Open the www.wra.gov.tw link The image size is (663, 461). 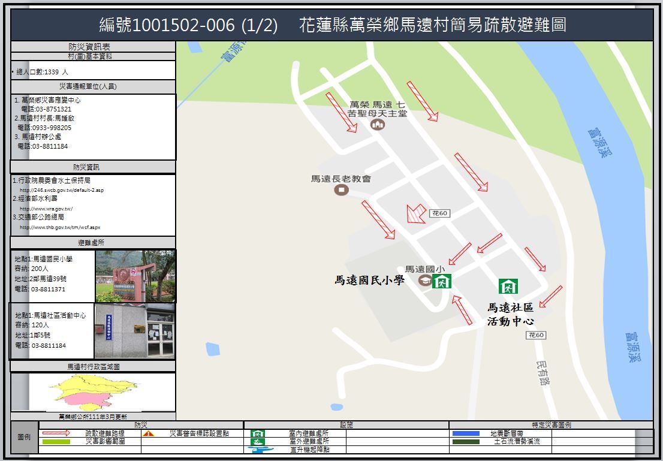pyautogui.click(x=46, y=209)
